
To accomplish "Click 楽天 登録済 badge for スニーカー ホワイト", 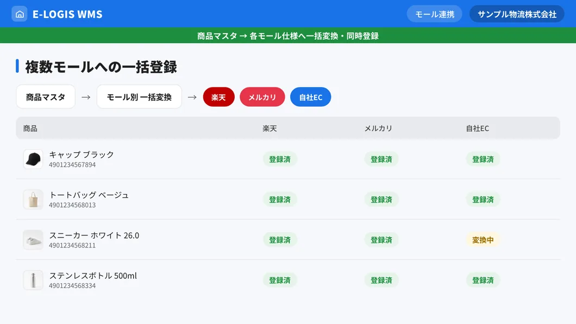I will pyautogui.click(x=280, y=240).
